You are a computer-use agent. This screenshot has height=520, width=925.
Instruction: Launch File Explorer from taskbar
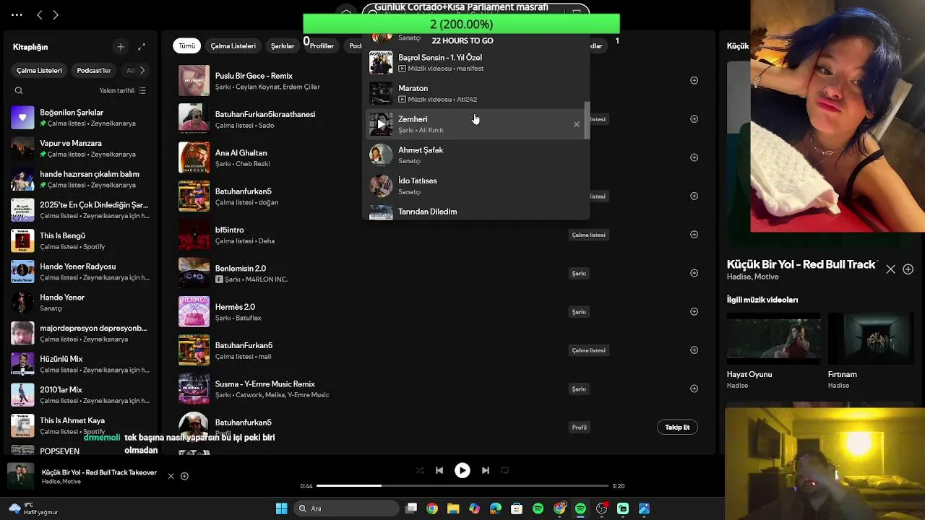click(x=453, y=508)
